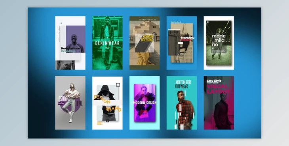Open the Fashion Dressing story template
Screen dimensions: 289x146
pos(144,43)
